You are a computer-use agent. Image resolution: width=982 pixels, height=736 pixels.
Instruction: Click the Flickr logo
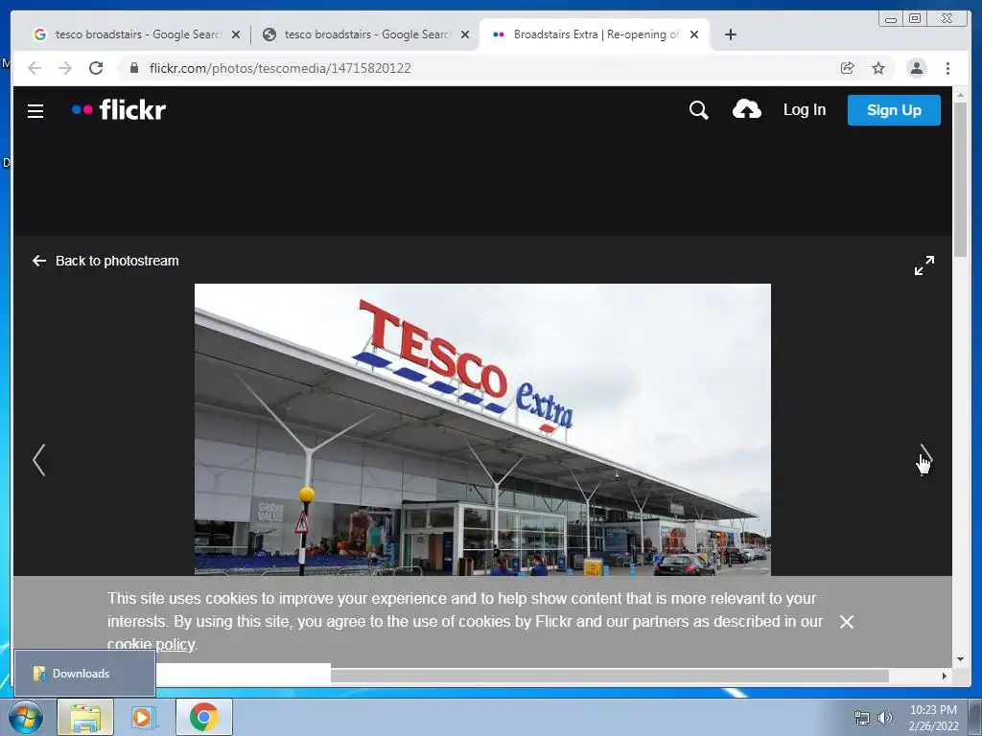118,109
